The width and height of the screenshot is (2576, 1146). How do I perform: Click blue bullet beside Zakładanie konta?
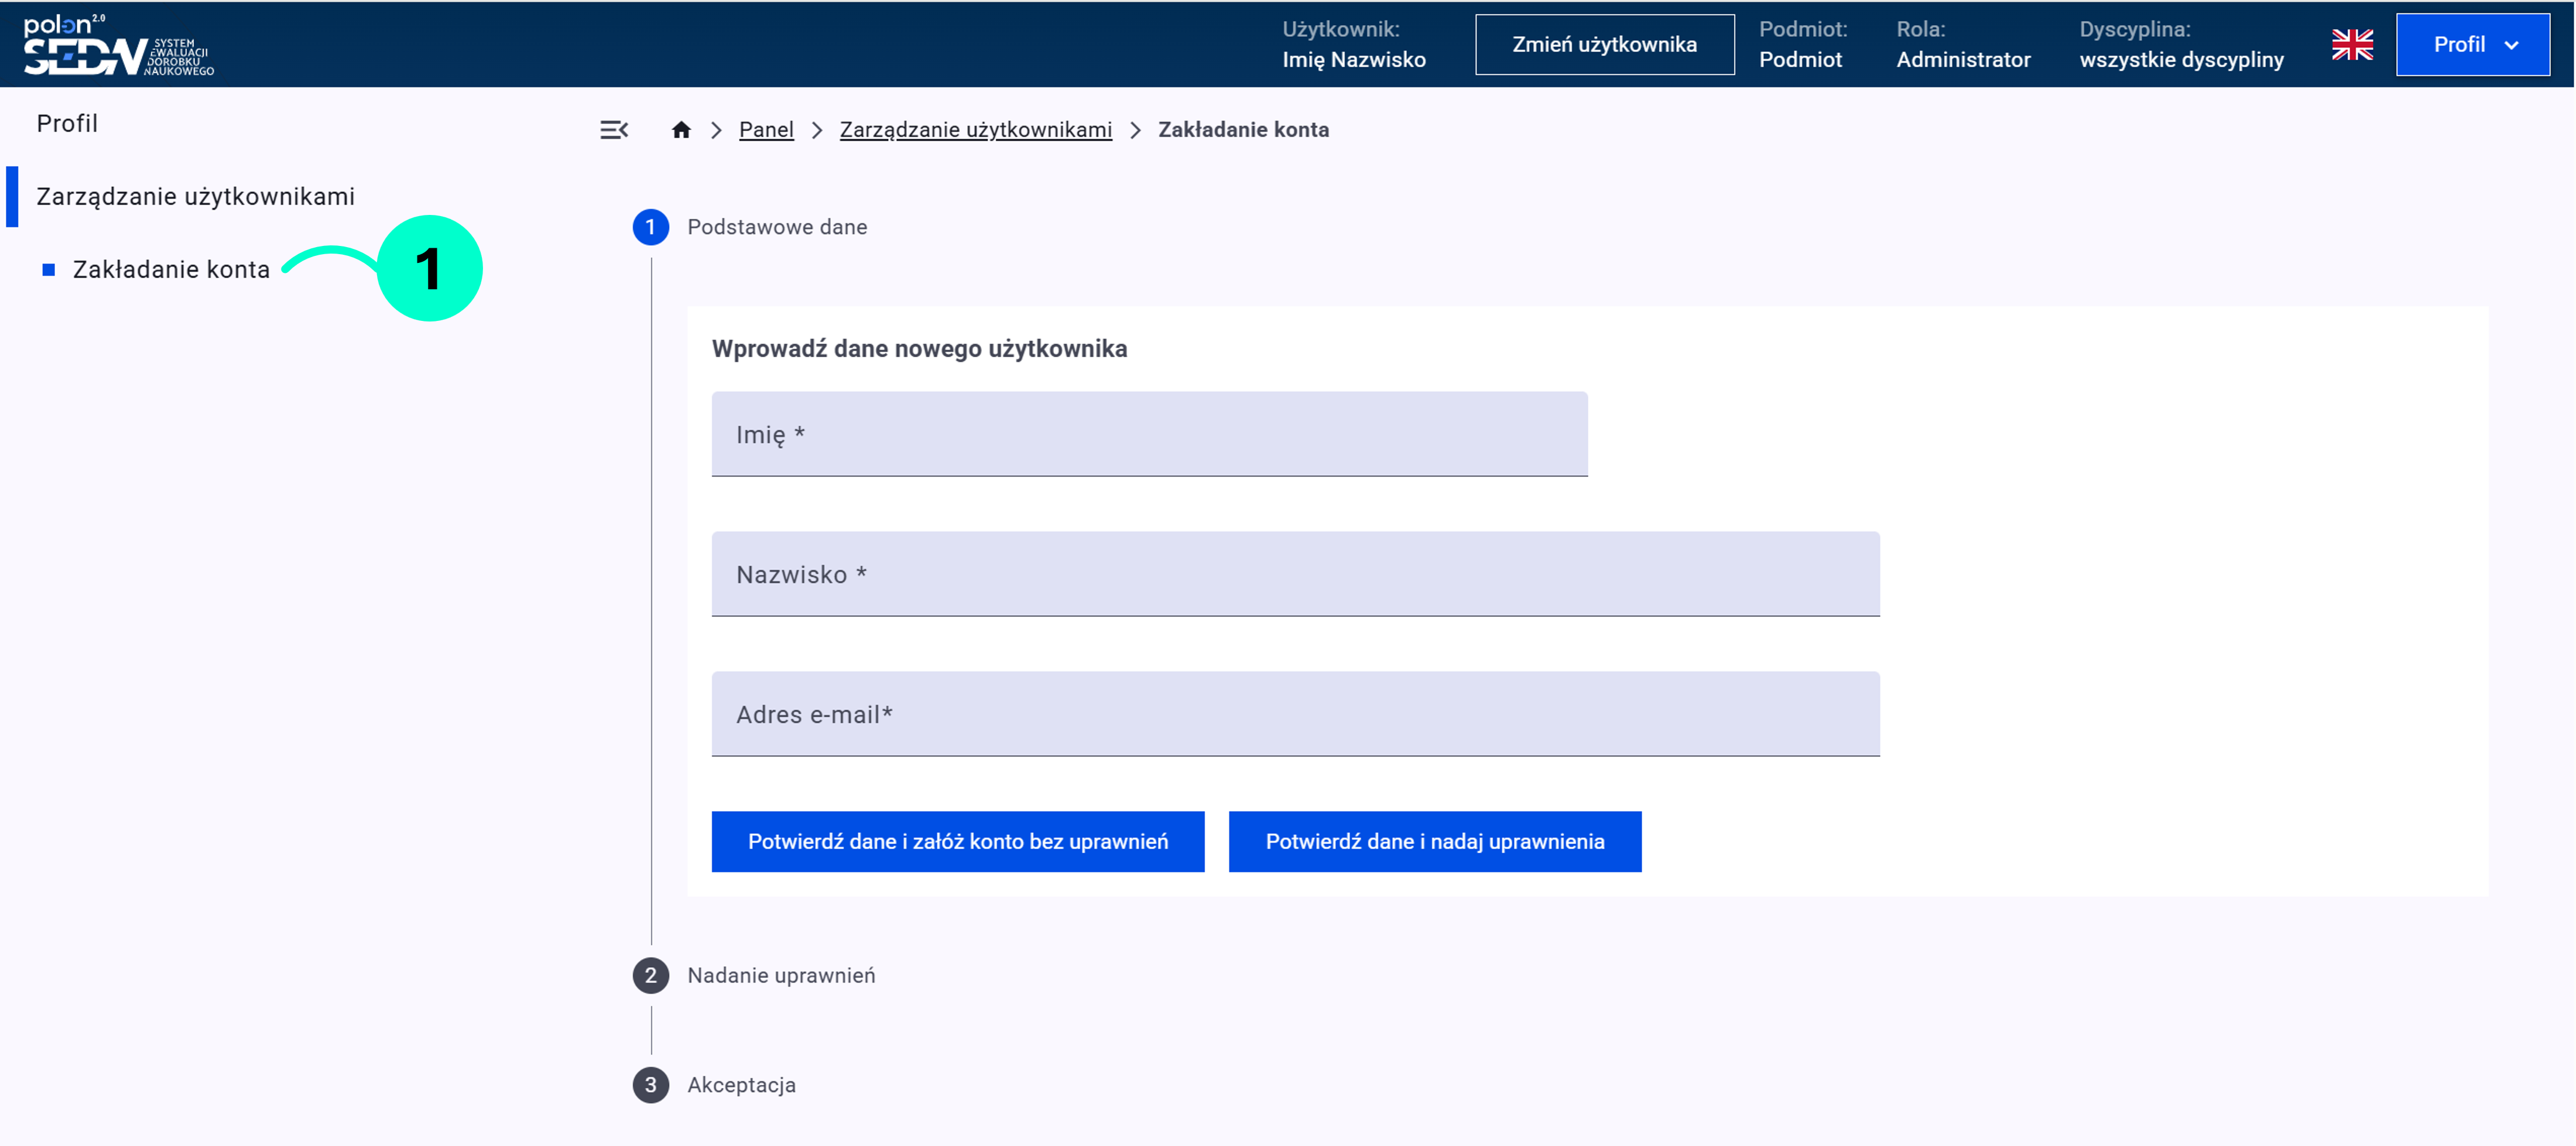(x=48, y=270)
